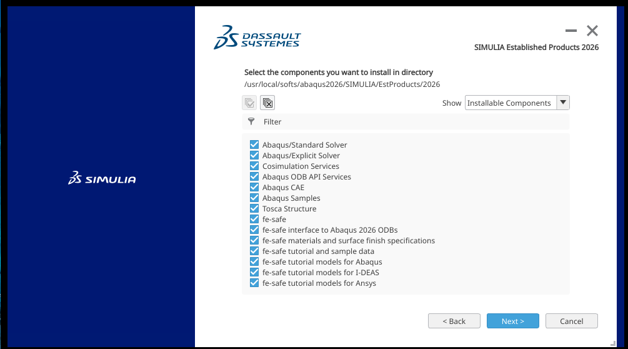Click the Show label

click(x=452, y=103)
